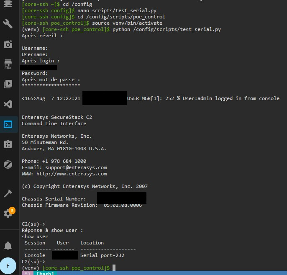Select the 'bash' tmux status tab
Viewport: 287px width, 275px height.
pos(44,273)
